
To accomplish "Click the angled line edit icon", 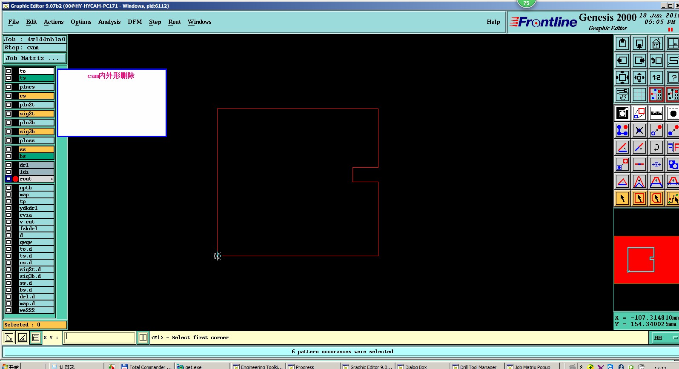I will pos(622,147).
